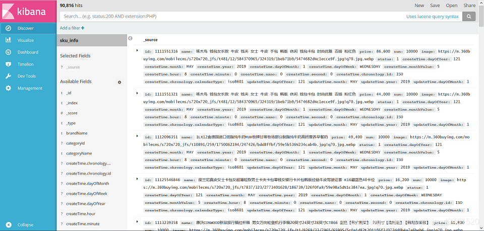This screenshot has width=484, height=231.
Task: Select the brandName field
Action: [x=77, y=133]
